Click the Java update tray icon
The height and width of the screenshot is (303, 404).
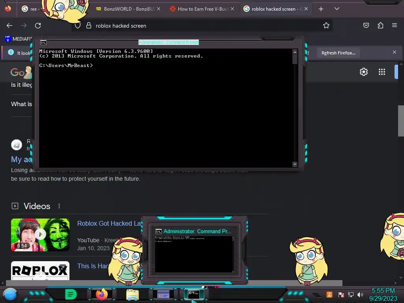[329, 294]
